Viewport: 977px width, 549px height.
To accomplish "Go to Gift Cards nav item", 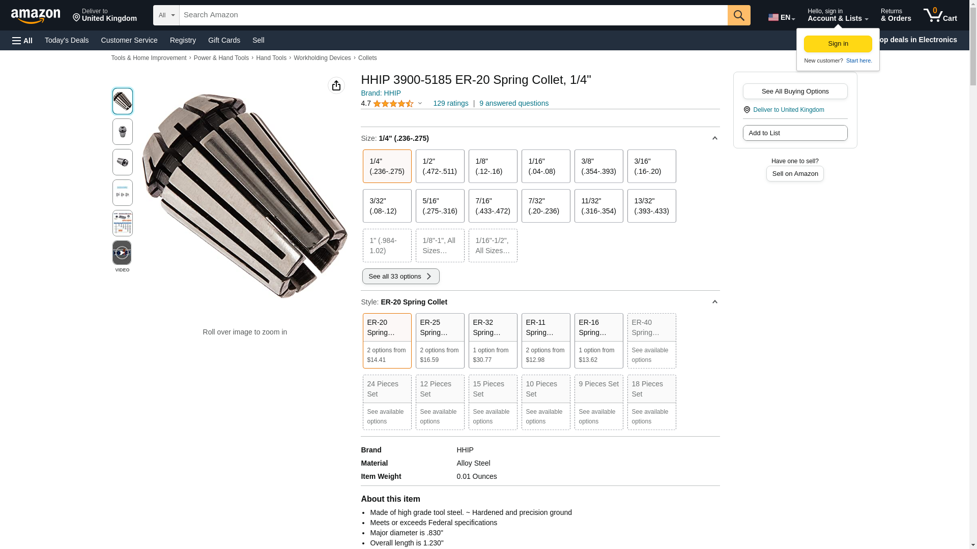I will 224,40.
